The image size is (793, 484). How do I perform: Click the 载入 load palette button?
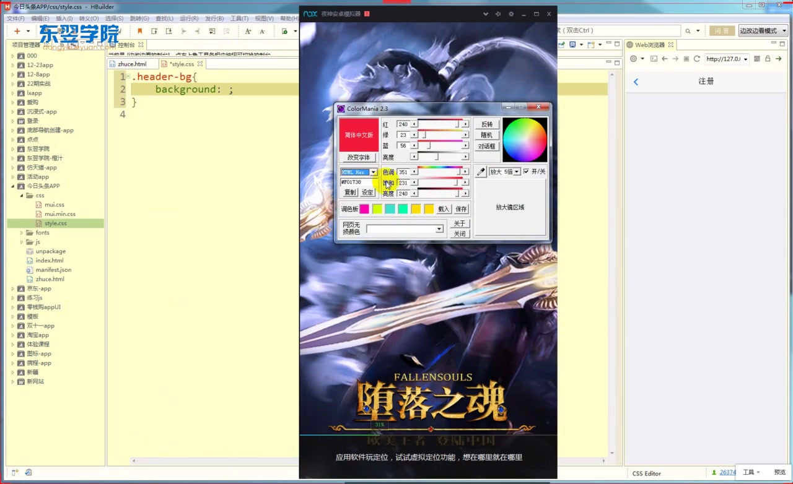pos(444,209)
